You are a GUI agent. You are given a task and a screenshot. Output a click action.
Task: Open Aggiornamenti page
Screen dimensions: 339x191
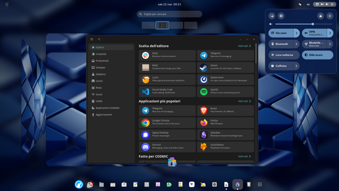pyautogui.click(x=111, y=115)
